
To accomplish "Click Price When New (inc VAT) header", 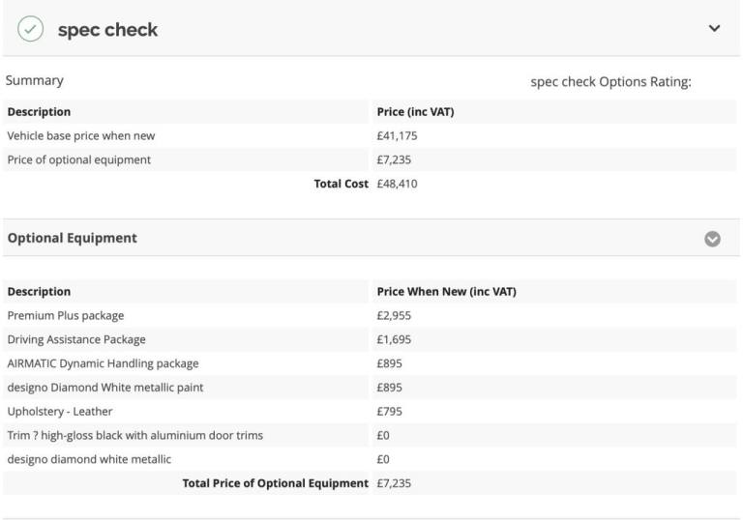I will (446, 291).
